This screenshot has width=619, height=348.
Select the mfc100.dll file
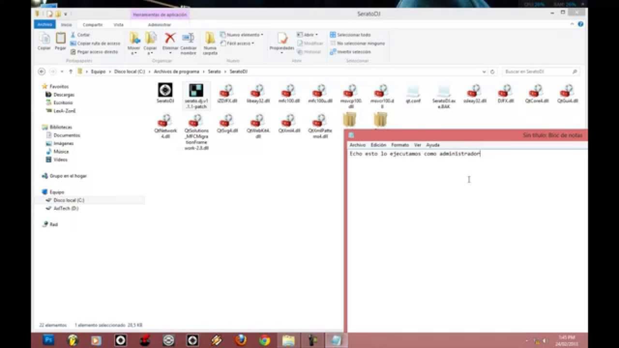288,93
